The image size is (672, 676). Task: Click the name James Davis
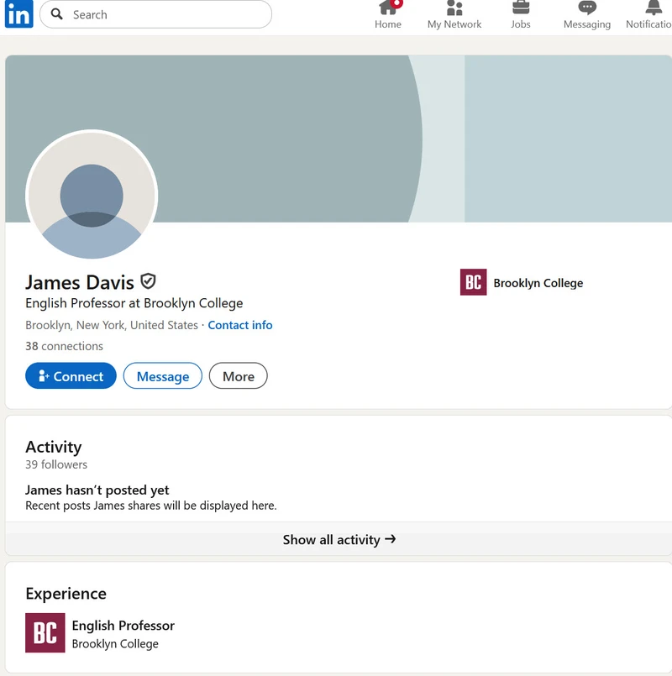tap(80, 282)
